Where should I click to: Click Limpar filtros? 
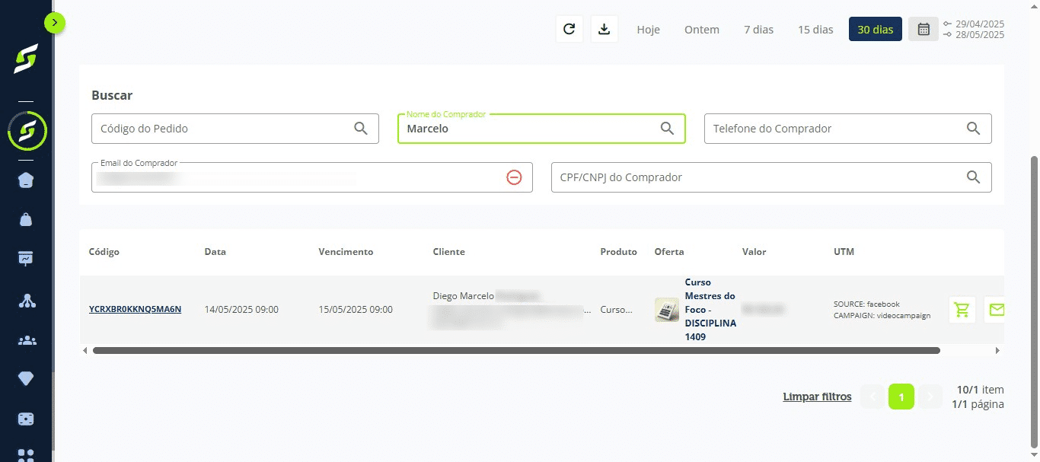pos(817,397)
